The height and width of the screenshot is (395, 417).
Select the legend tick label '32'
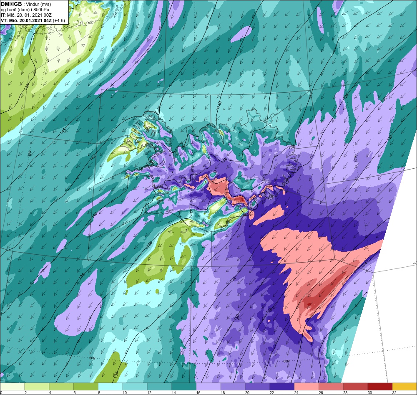tap(394, 392)
